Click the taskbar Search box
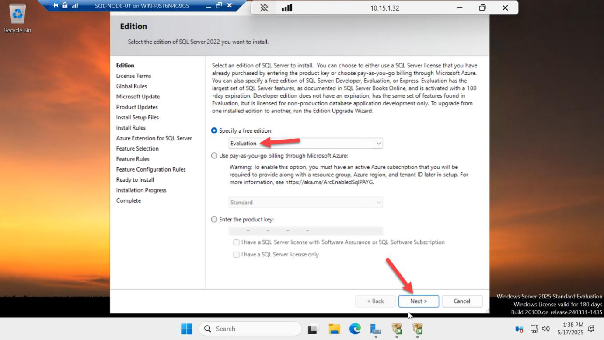604x340 pixels. click(x=250, y=329)
